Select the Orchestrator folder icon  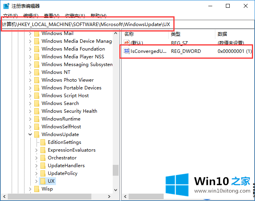(43, 158)
